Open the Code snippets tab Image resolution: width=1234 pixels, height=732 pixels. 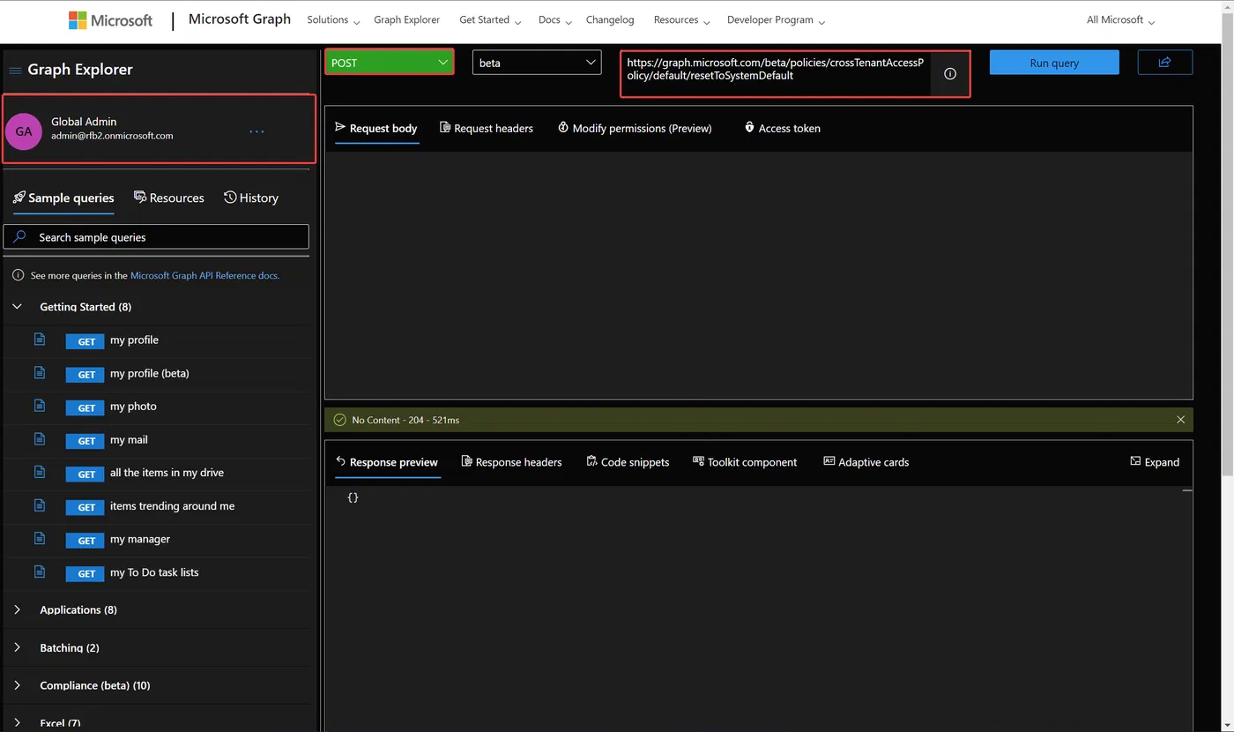(628, 462)
